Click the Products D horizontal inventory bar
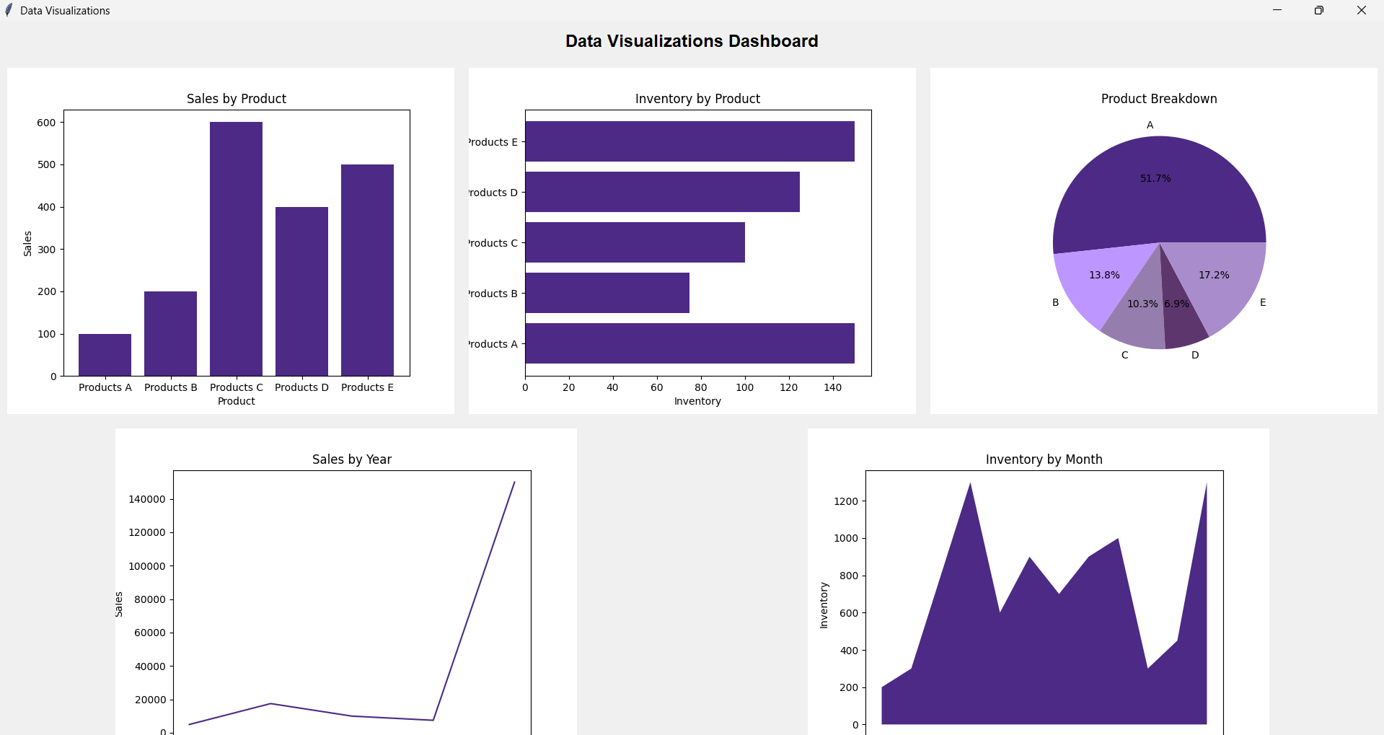 (662, 192)
